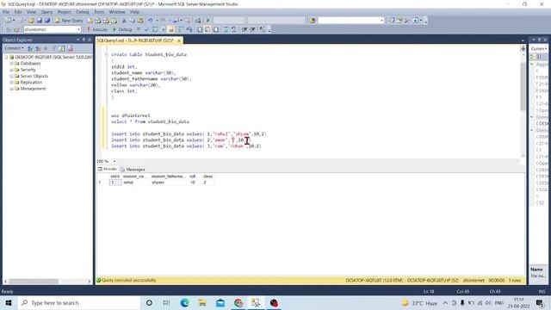The image size is (551, 310).
Task: Click Execute to run the query
Action: (x=97, y=29)
